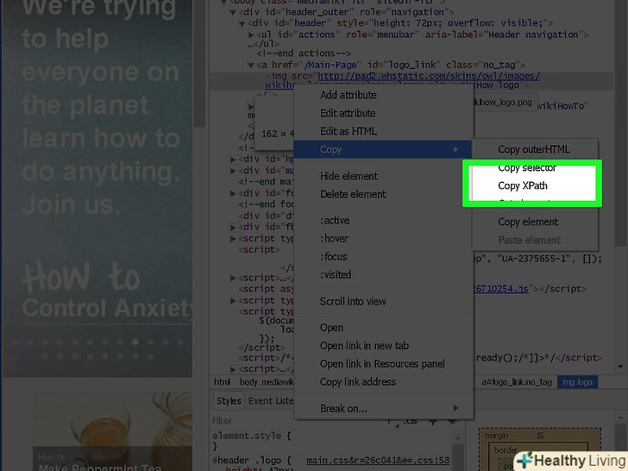Viewport: 628px width, 471px height.
Task: Choose Scroll into view option
Action: 353,302
